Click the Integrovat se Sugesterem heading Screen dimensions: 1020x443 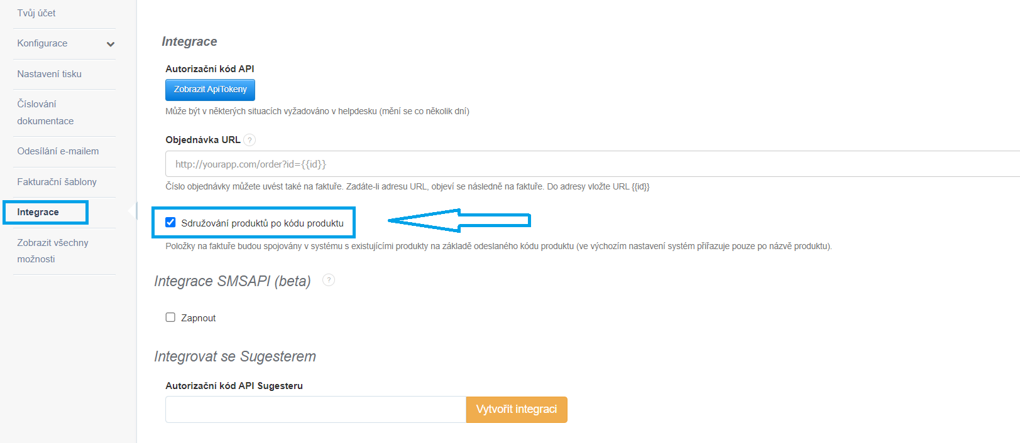tap(235, 356)
